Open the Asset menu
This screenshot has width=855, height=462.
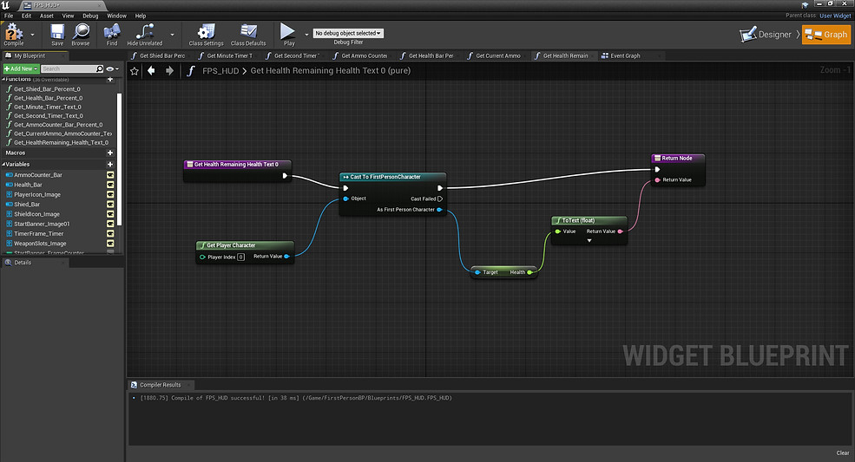47,16
